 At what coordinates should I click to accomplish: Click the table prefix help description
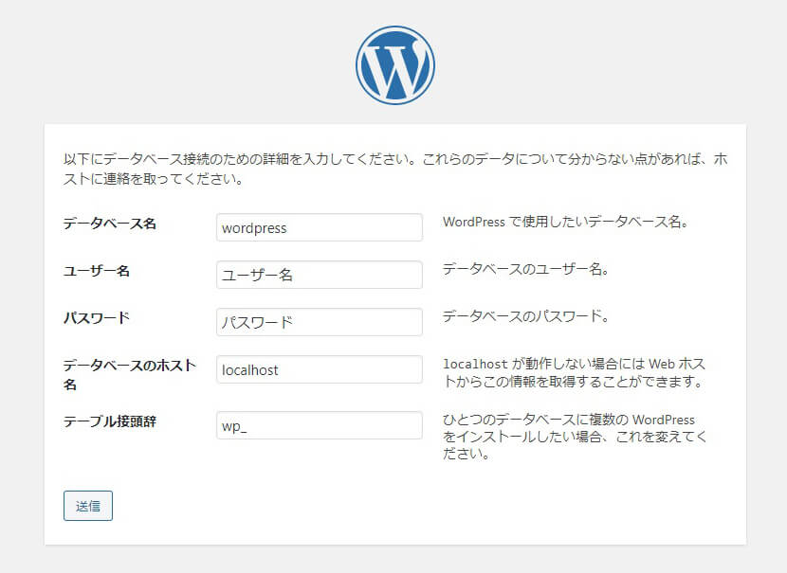(x=575, y=437)
